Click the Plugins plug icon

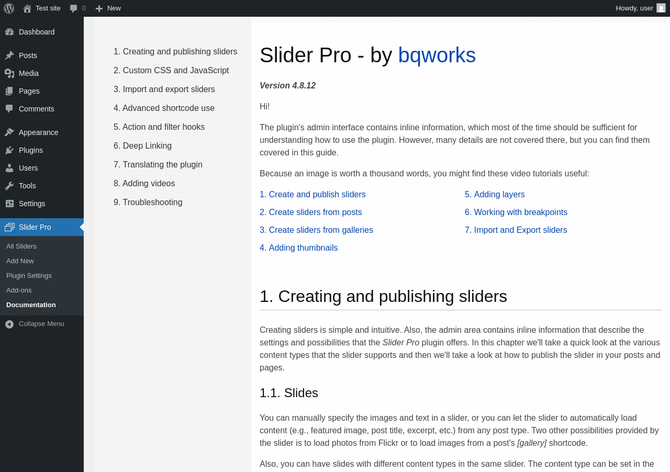tap(9, 150)
